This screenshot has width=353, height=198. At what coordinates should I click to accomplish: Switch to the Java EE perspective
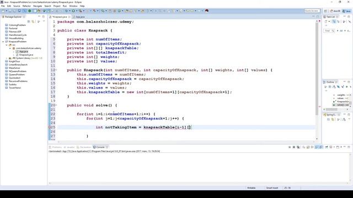[x=335, y=11]
